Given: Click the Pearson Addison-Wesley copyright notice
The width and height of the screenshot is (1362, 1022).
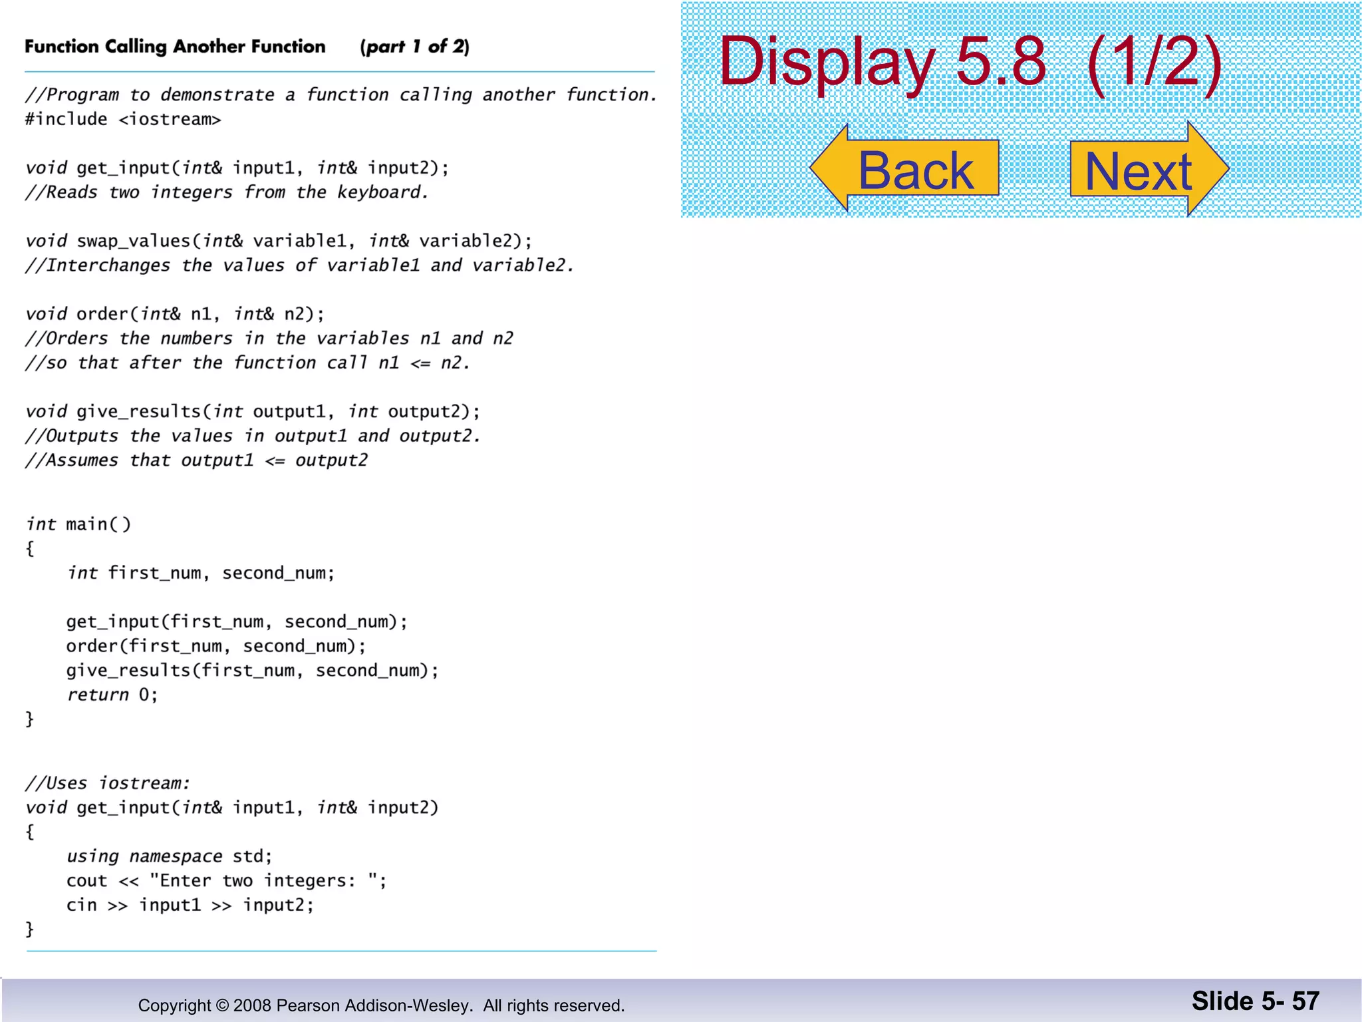Looking at the screenshot, I should click(382, 1005).
